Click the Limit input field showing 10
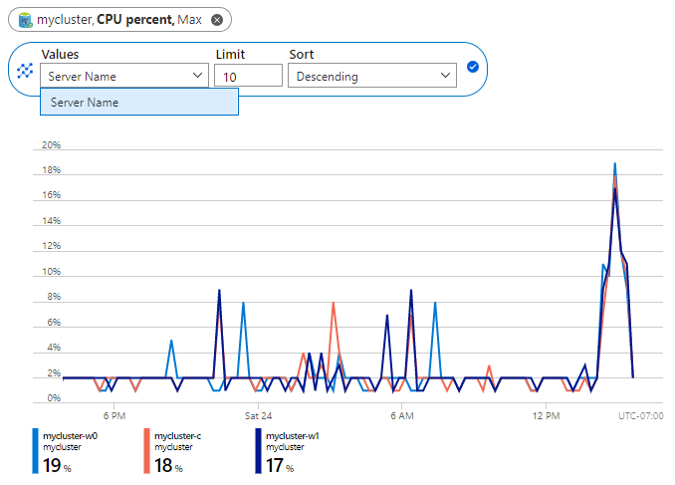 (x=248, y=76)
